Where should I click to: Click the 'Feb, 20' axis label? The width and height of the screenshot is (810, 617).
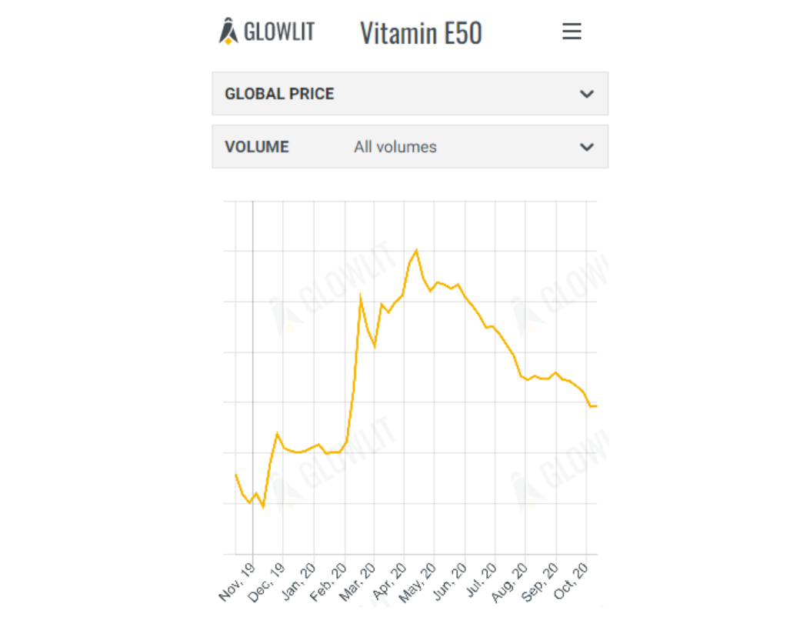point(330,582)
